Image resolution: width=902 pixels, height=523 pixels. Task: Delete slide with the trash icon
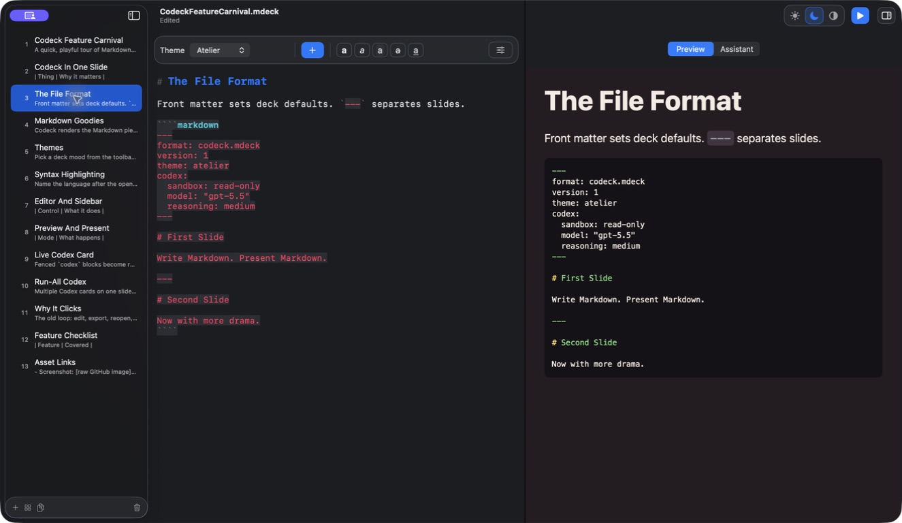click(137, 507)
